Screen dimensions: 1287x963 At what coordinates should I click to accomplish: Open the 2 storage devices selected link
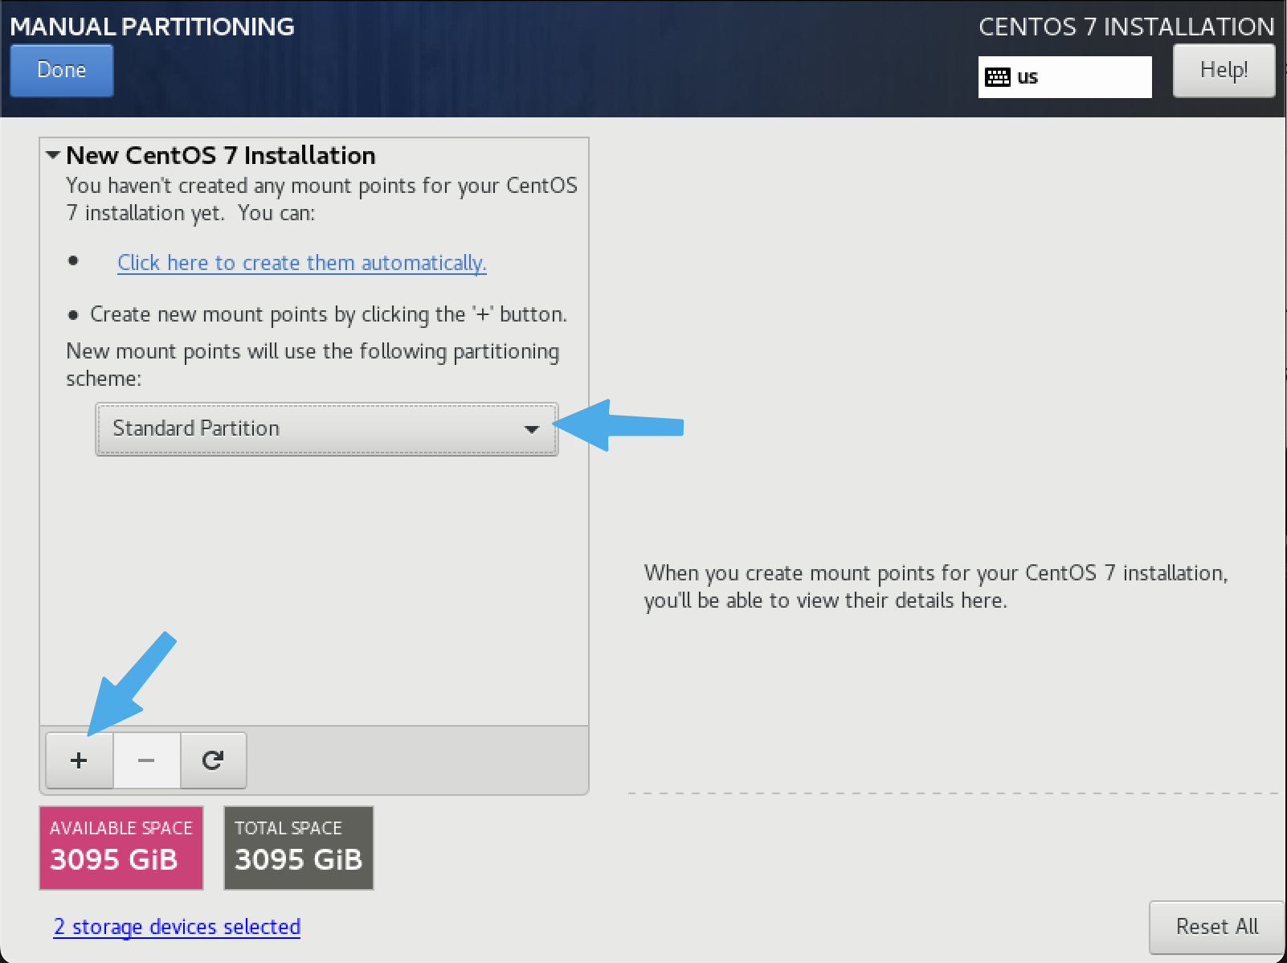click(177, 927)
